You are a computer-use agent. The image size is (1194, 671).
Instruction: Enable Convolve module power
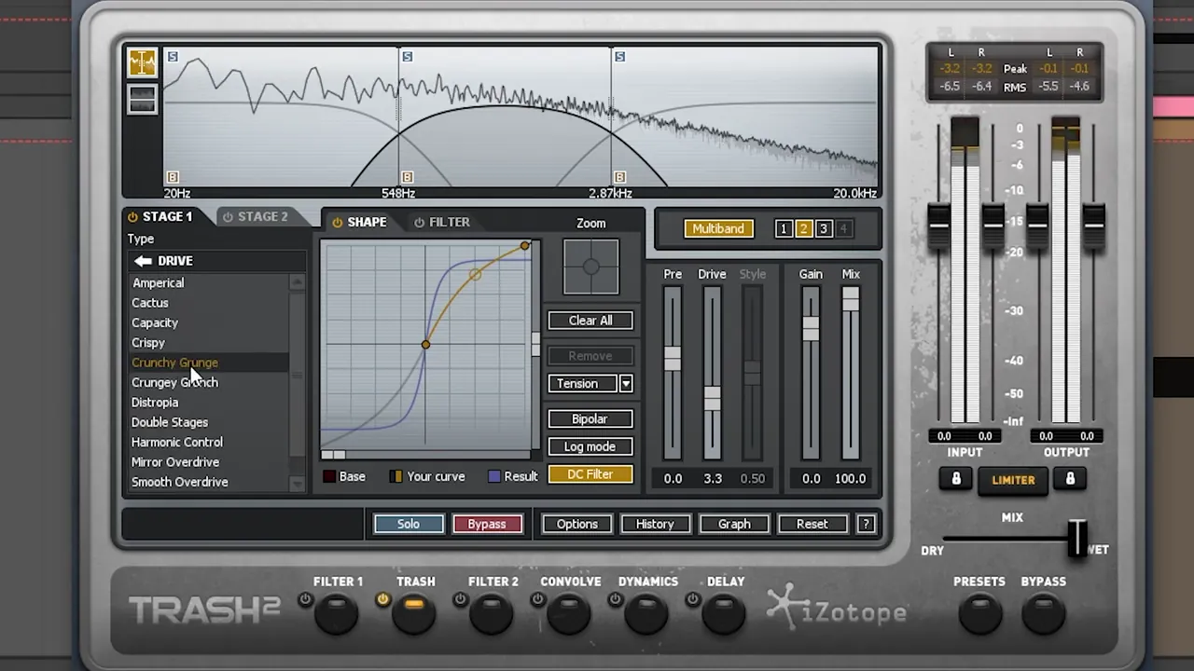[537, 599]
